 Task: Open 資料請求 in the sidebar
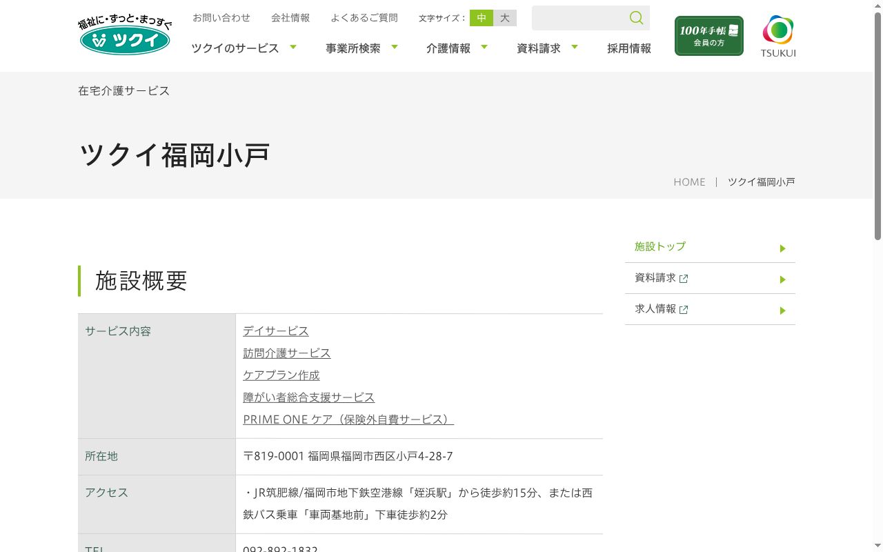[x=710, y=278]
